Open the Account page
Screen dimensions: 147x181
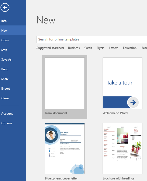pos(13,114)
